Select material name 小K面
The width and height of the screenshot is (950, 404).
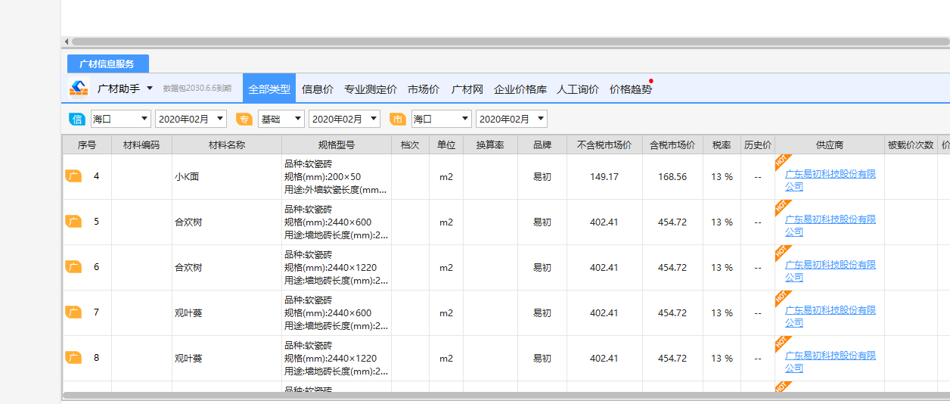[186, 176]
